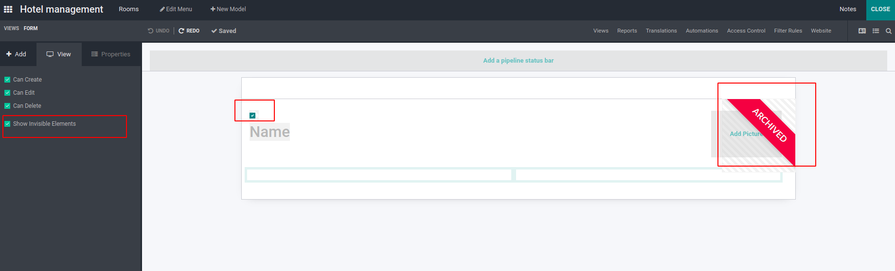
Task: Click Add a pipeline status bar
Action: (519, 61)
